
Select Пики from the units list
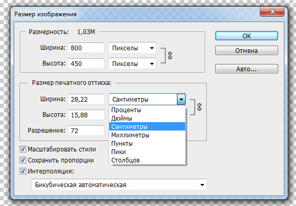coord(147,151)
